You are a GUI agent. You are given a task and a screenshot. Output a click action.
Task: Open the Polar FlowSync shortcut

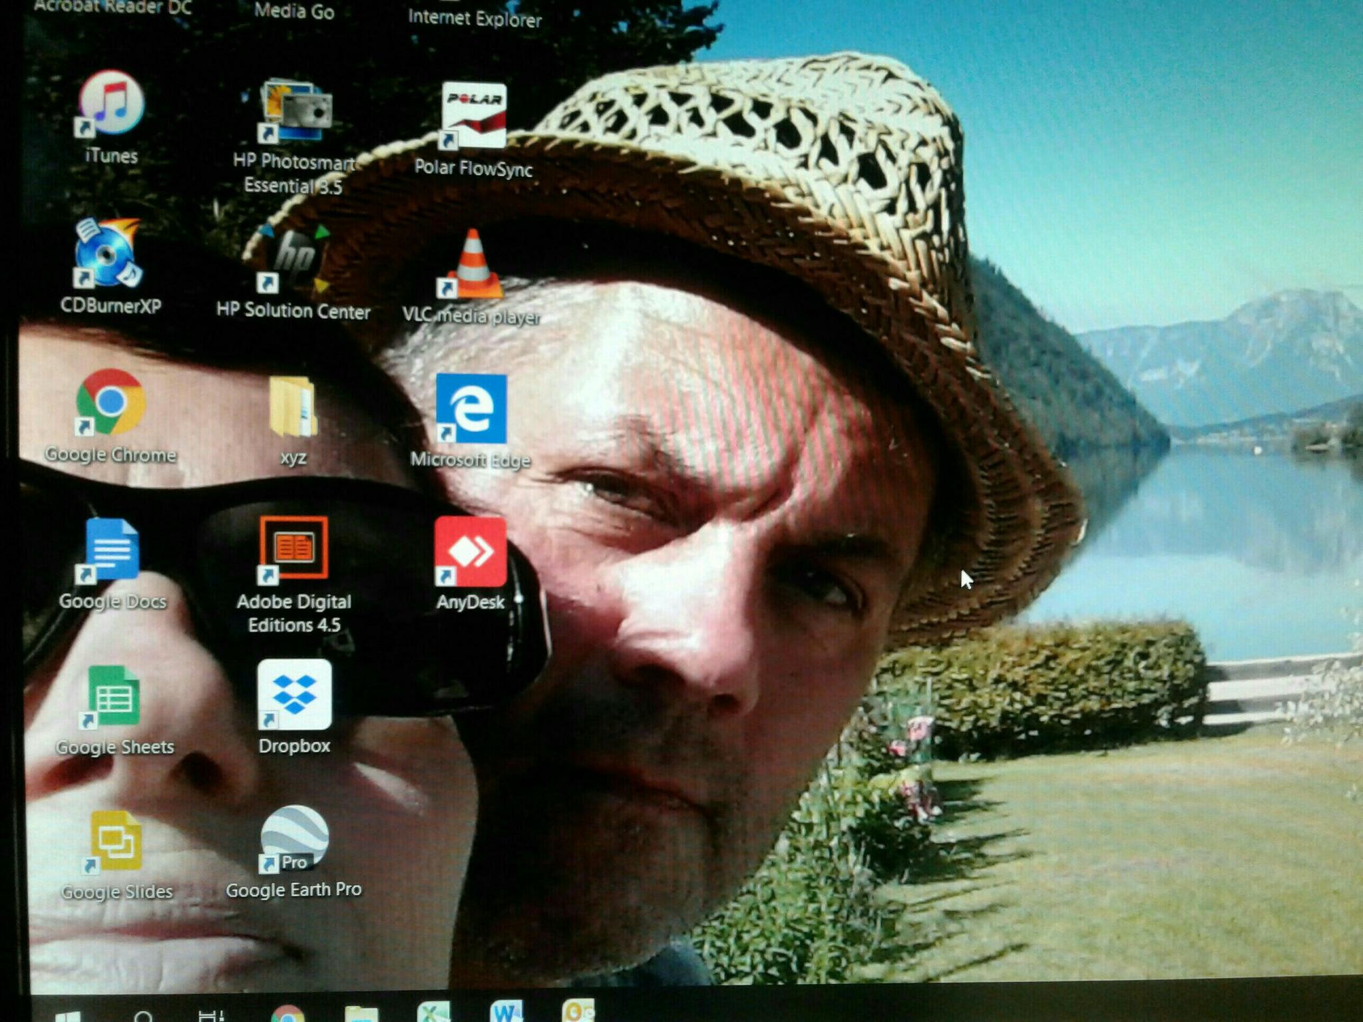[473, 115]
